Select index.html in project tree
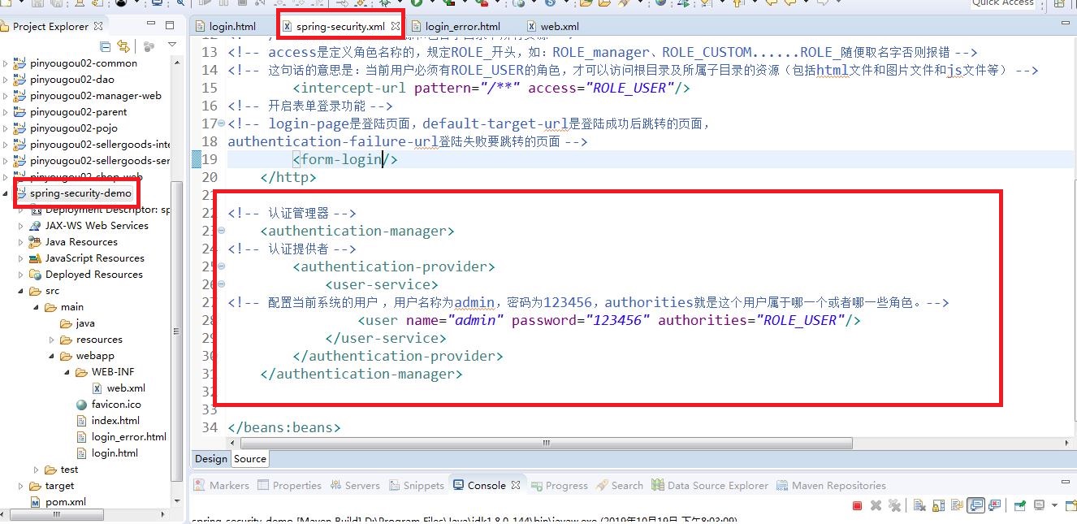Image resolution: width=1077 pixels, height=524 pixels. (108, 421)
